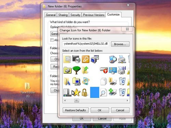Click the Browse... button
Viewport: 171px width, 128px height.
tap(120, 44)
